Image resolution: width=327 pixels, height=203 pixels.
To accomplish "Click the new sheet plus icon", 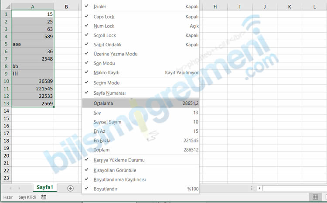I will [x=71, y=188].
